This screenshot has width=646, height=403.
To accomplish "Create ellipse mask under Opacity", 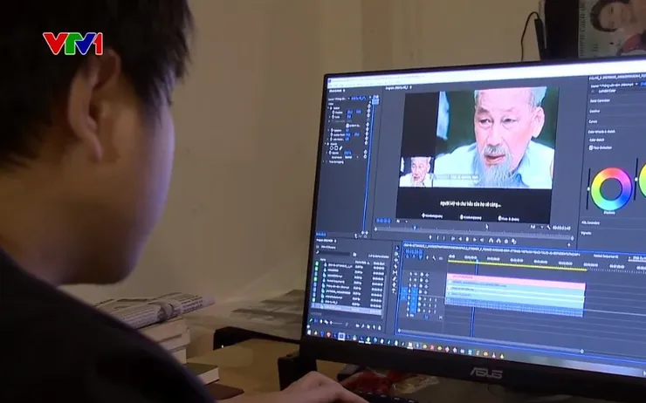I will point(332,148).
